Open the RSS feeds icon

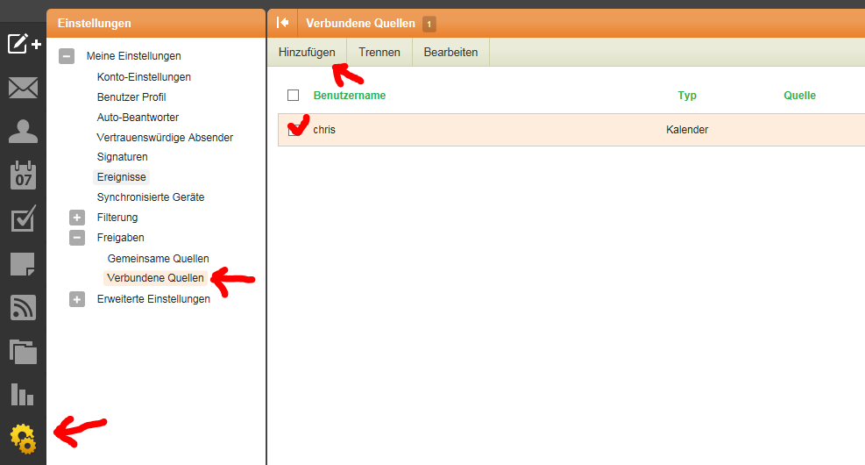coord(23,307)
